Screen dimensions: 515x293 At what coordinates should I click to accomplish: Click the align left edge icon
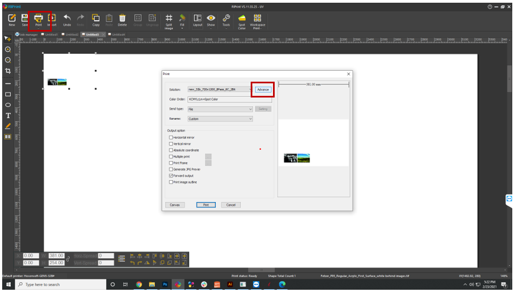pyautogui.click(x=132, y=256)
